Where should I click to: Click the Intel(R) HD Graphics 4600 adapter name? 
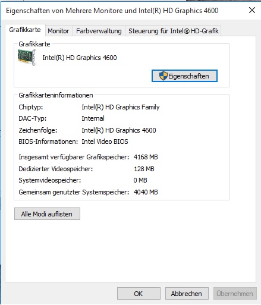(80, 58)
